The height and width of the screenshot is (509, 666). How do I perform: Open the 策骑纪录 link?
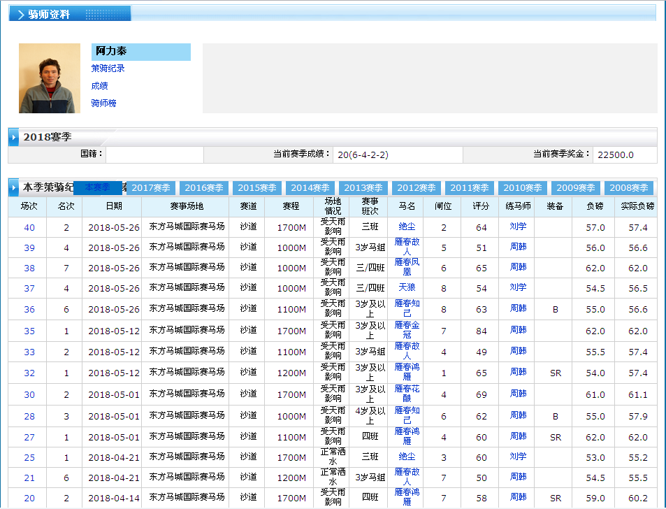[108, 69]
